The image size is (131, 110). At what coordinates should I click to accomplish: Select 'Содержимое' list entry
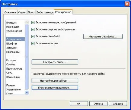point(15,39)
